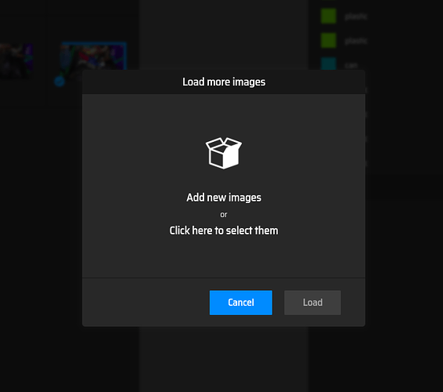Select the second 'plastic' label name

pyautogui.click(x=356, y=41)
